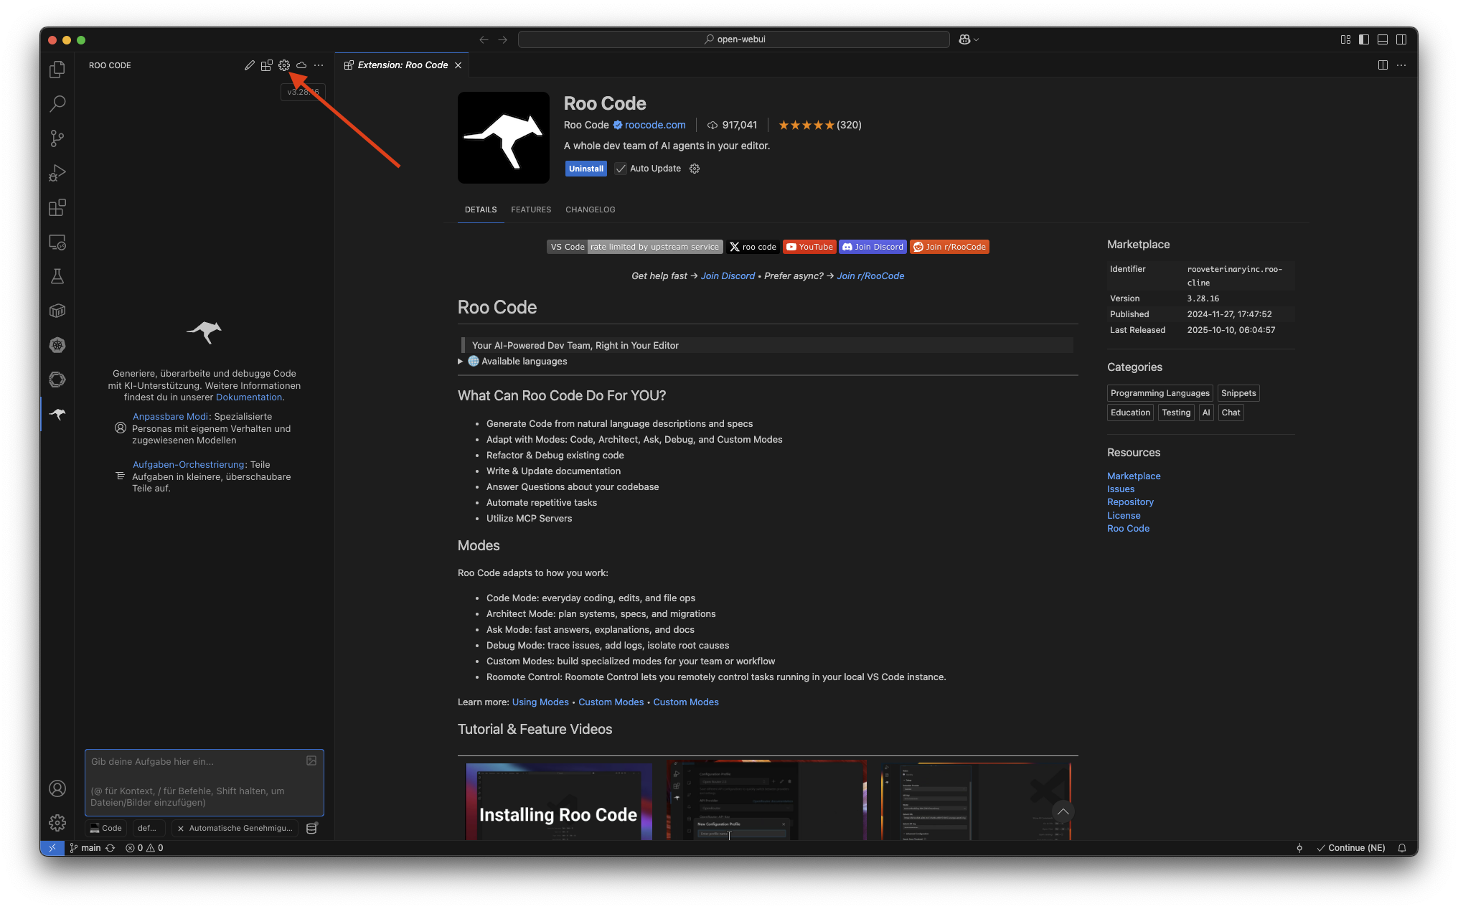Click the open-webui command center search box
This screenshot has height=909, width=1458.
click(x=734, y=39)
